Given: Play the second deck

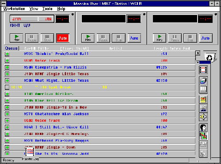Looking at the screenshot, I should (88, 38).
